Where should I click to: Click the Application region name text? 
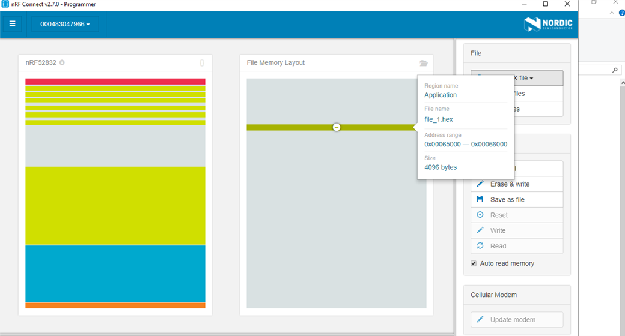[441, 95]
